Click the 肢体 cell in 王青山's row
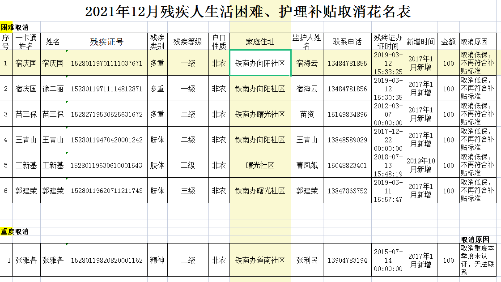Image resolution: width=501 pixels, height=282 pixels. point(157,140)
